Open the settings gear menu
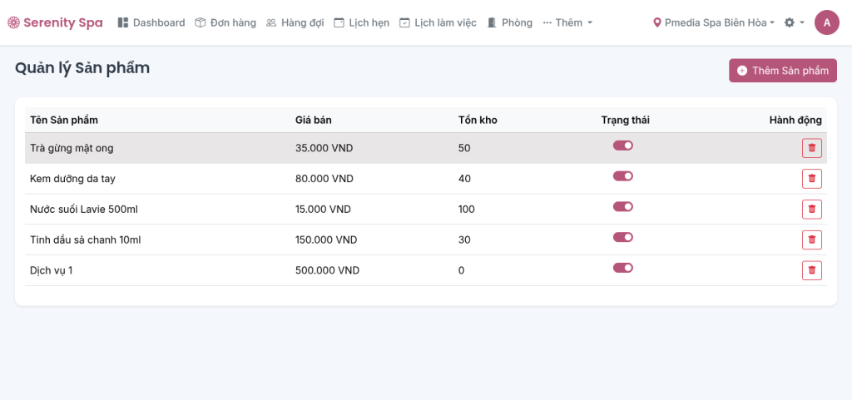The width and height of the screenshot is (852, 400). [793, 22]
